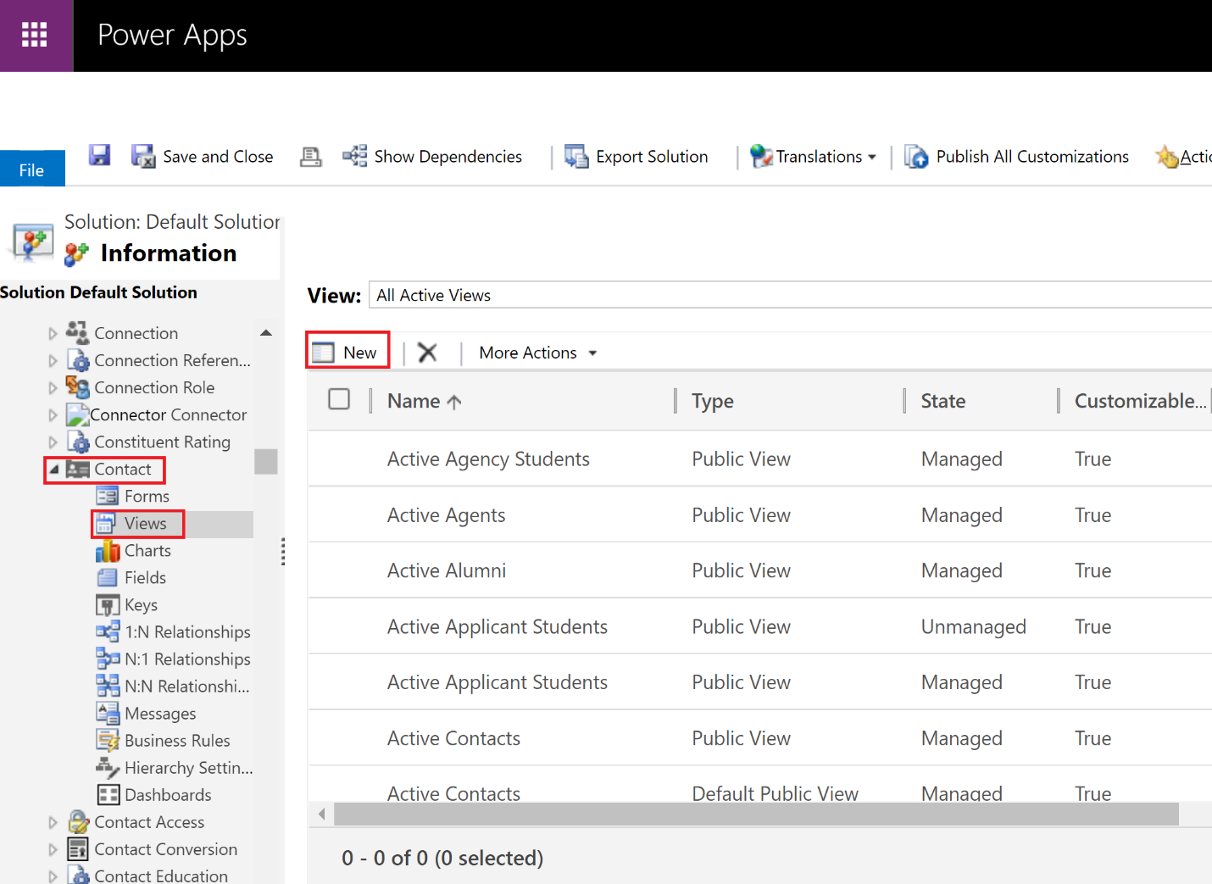Image resolution: width=1212 pixels, height=884 pixels.
Task: Open the Power Apps app launcher waffle
Action: (x=35, y=35)
